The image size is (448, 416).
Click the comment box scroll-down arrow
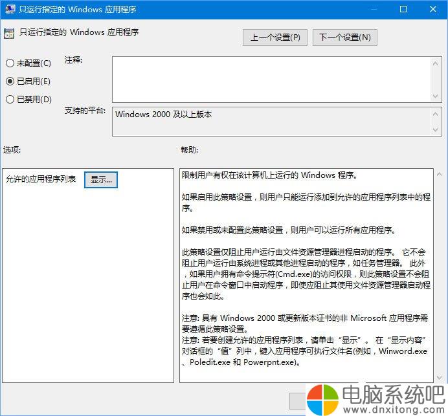[x=436, y=96]
